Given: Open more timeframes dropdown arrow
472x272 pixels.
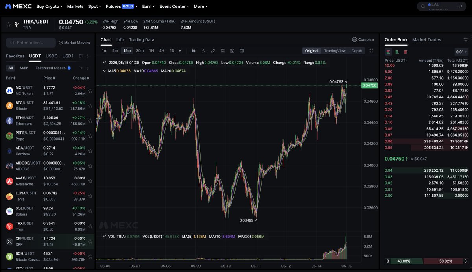Looking at the screenshot, I should point(180,51).
